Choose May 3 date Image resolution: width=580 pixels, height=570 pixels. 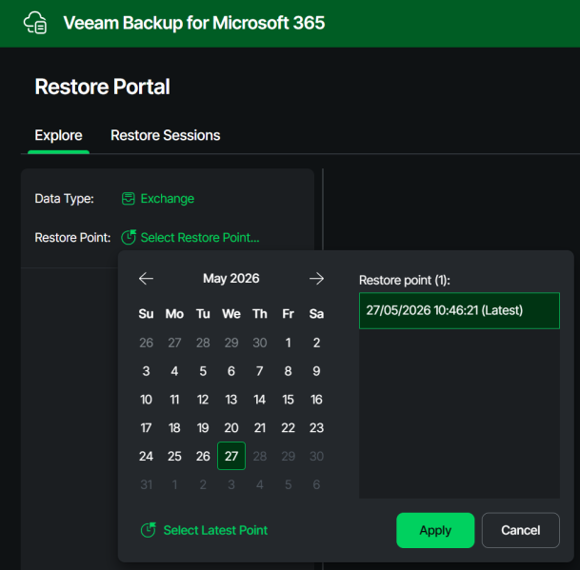[146, 371]
